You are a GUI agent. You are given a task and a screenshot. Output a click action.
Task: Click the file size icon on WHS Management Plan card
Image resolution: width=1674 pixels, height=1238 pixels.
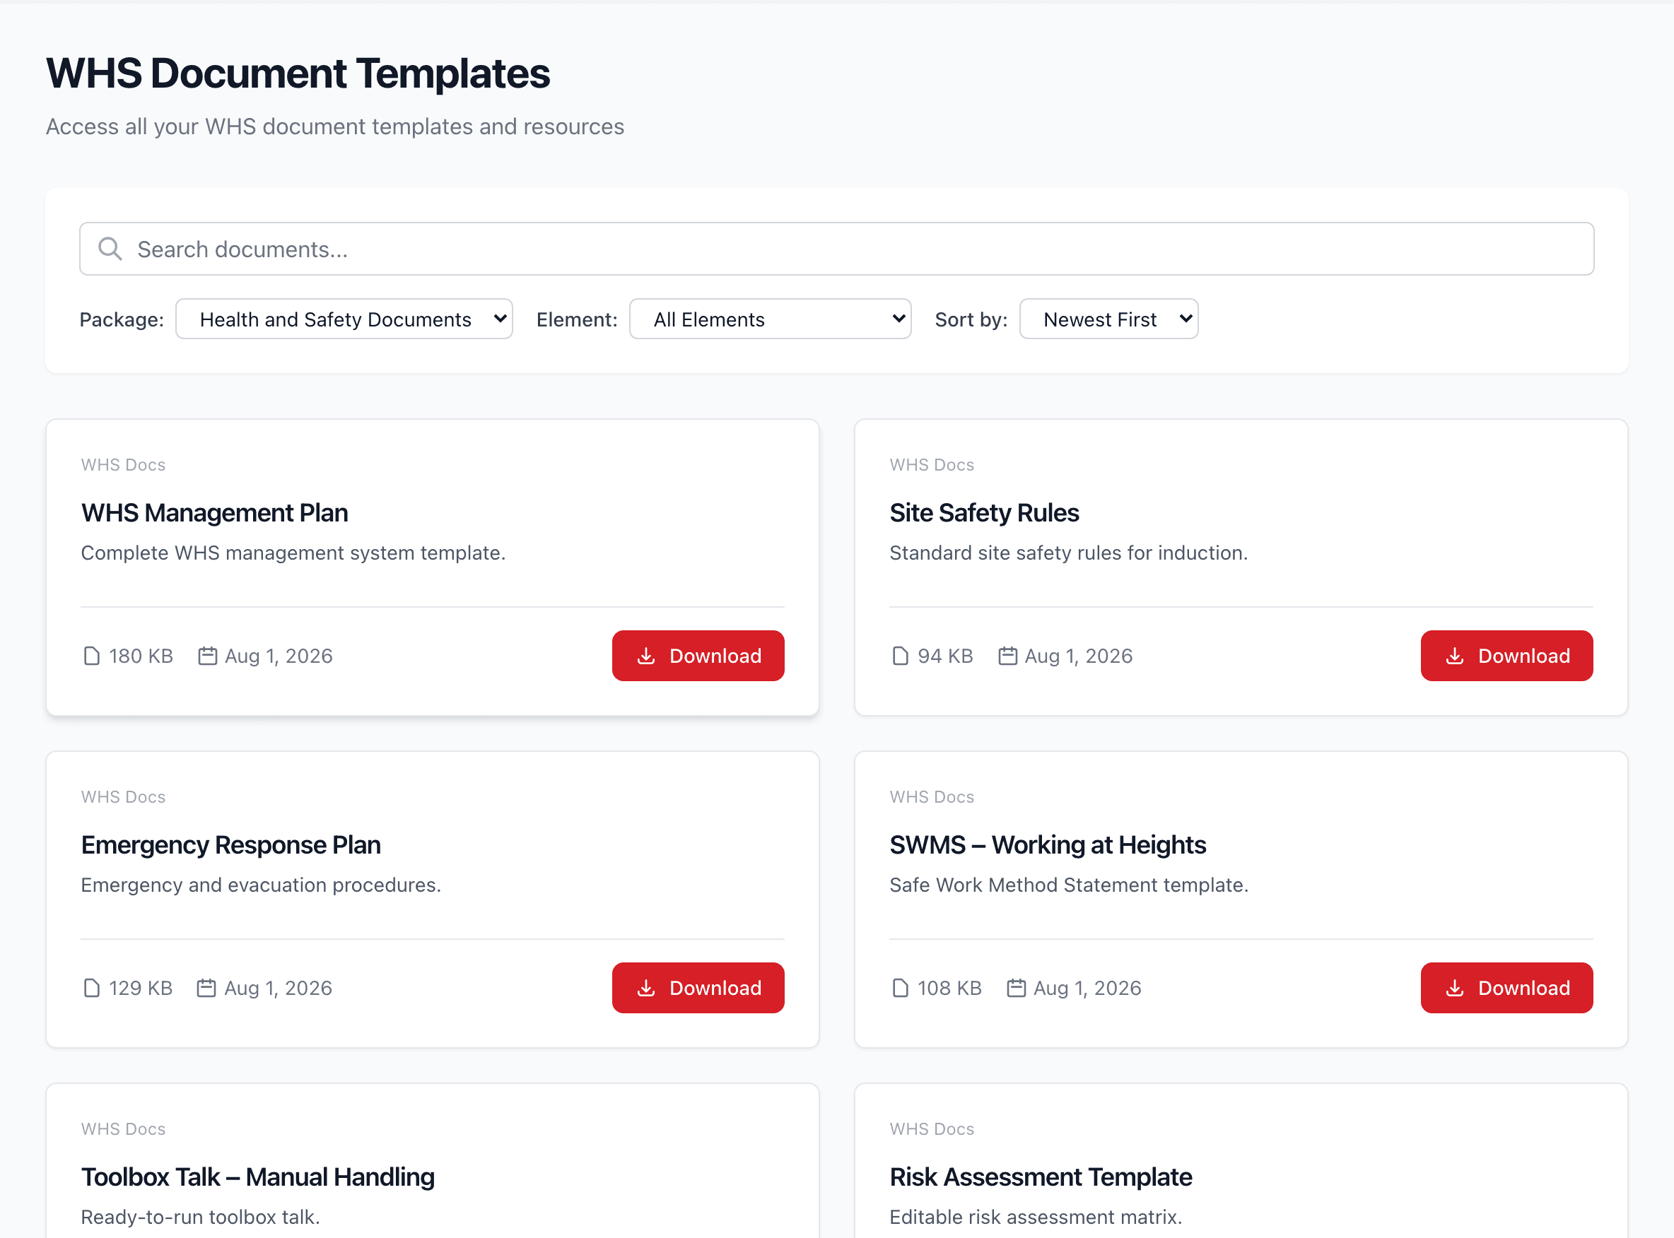click(x=91, y=656)
